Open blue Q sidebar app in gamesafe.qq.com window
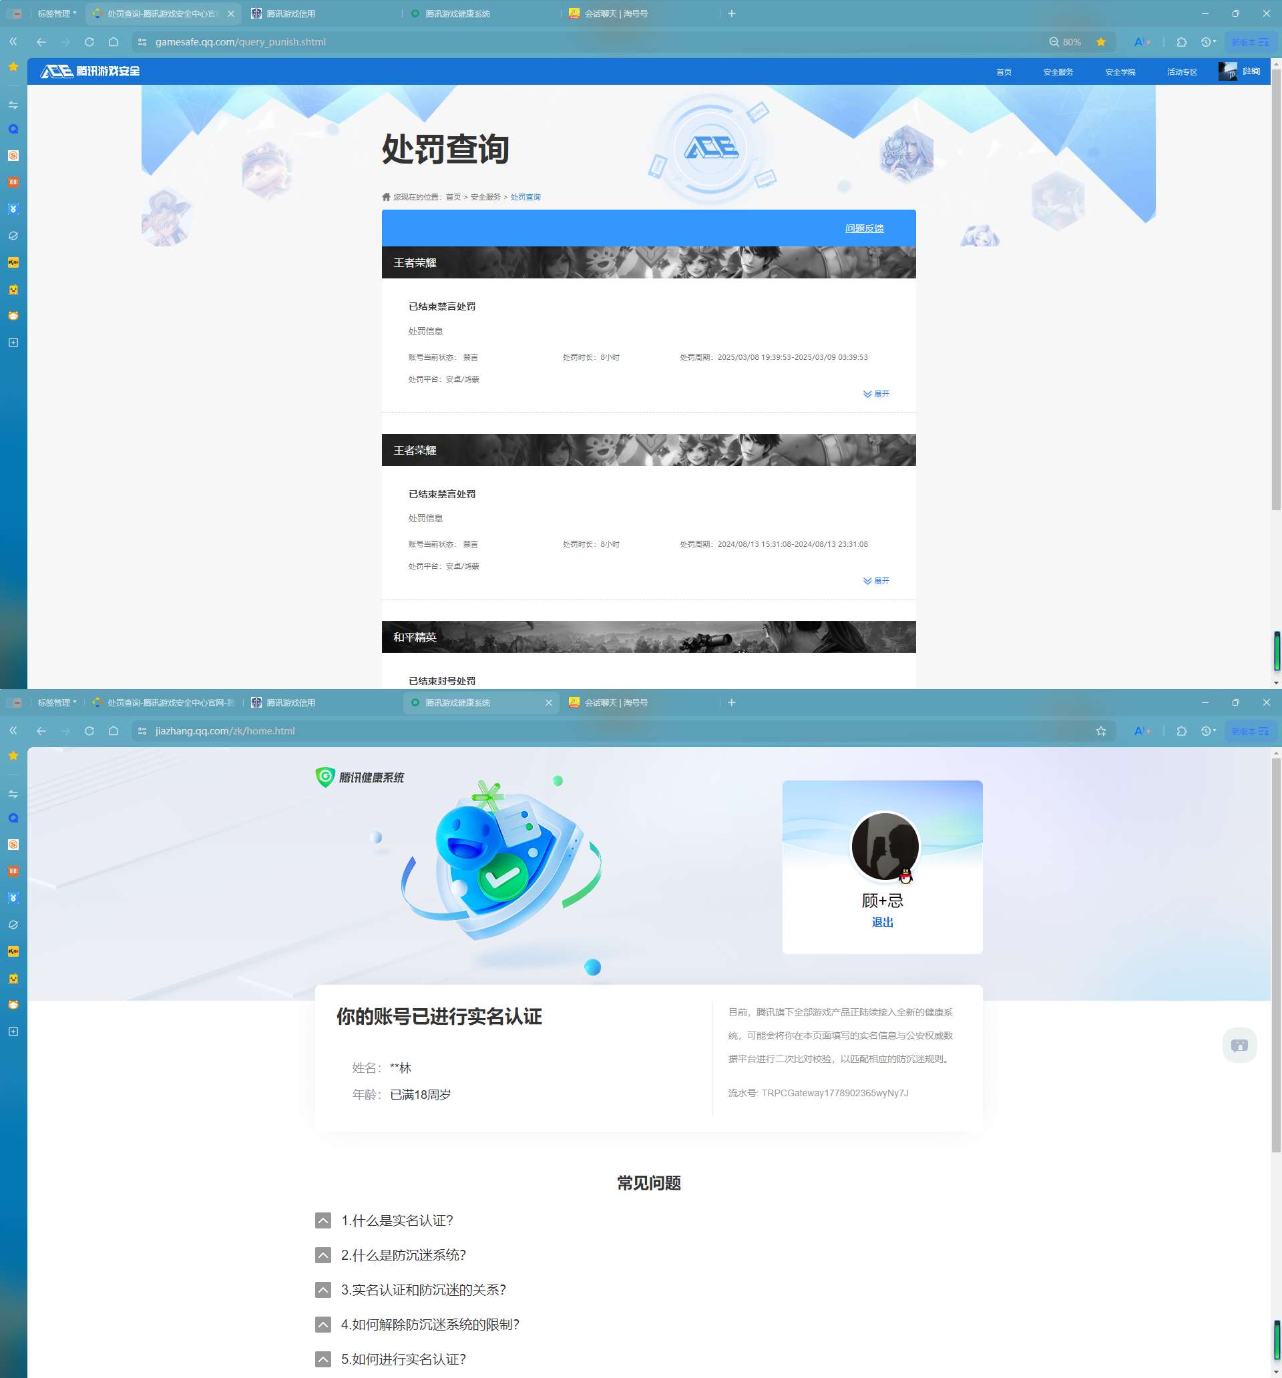1282x1378 pixels. [13, 130]
